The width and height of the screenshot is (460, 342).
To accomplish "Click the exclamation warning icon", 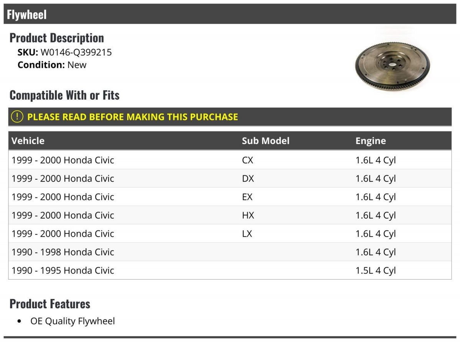I will click(17, 117).
